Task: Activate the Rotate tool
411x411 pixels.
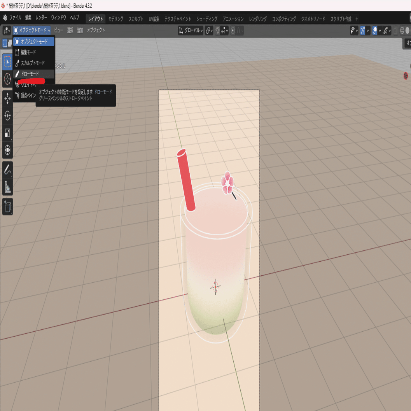Action: point(7,115)
